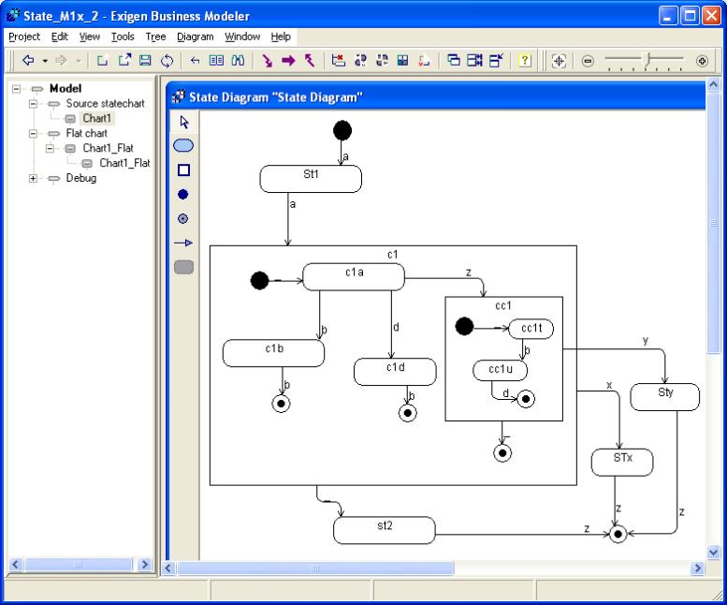The height and width of the screenshot is (605, 727).
Task: Click the Save disk icon in toolbar
Action: 145,60
